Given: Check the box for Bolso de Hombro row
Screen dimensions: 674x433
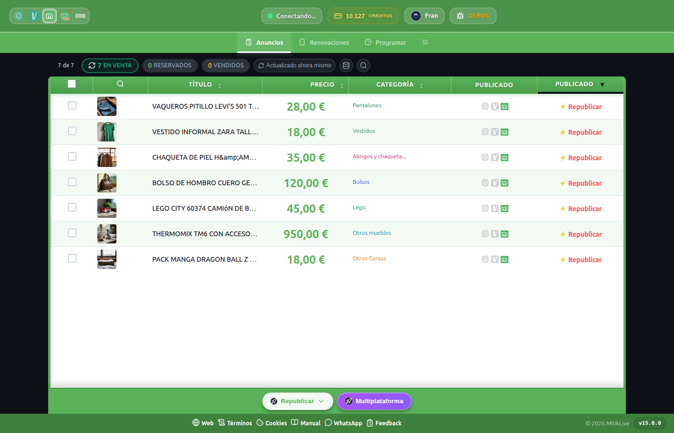Looking at the screenshot, I should click(x=72, y=182).
